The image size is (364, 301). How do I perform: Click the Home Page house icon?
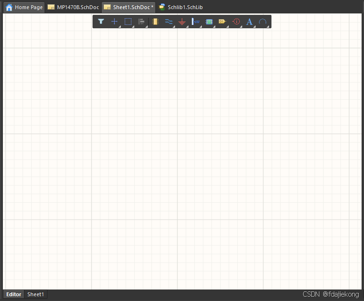coord(9,7)
